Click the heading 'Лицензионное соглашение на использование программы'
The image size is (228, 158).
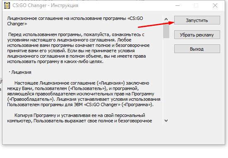point(75,21)
